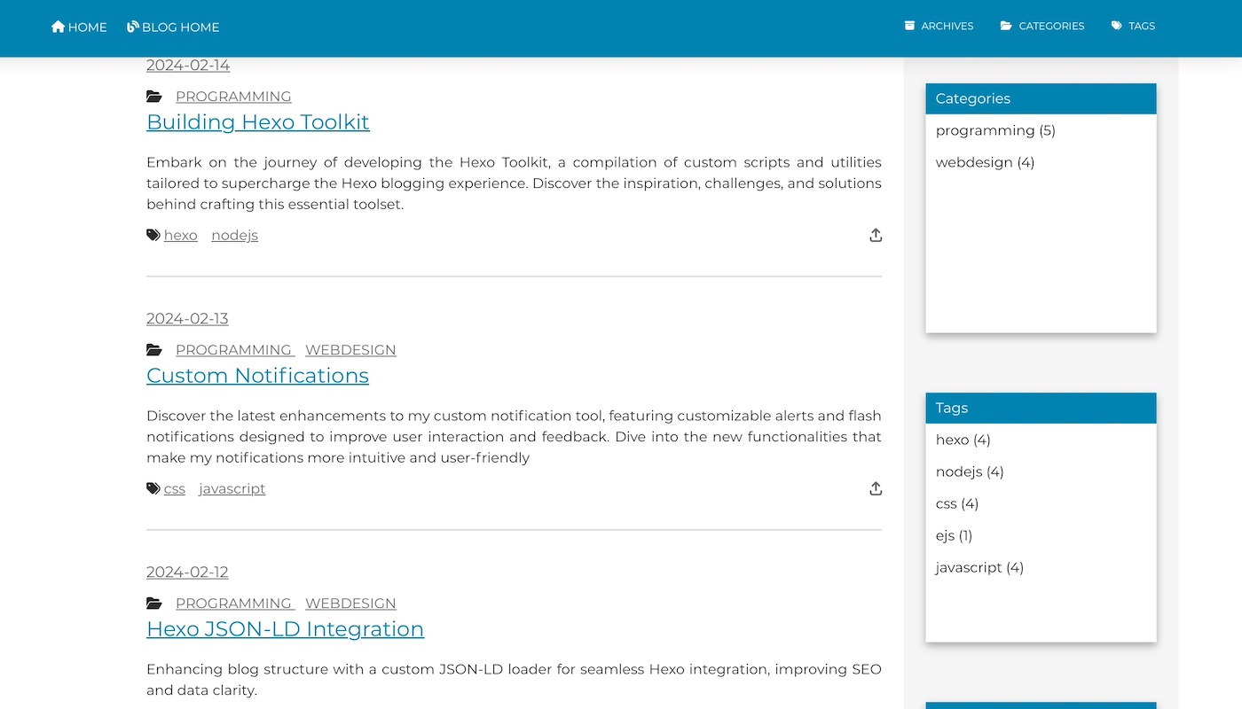Select WEBDESIGN category of Hexo JSON-LD Integration
This screenshot has height=709, width=1242.
[350, 604]
